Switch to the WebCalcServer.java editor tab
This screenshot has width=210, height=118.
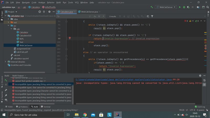pos(89,12)
